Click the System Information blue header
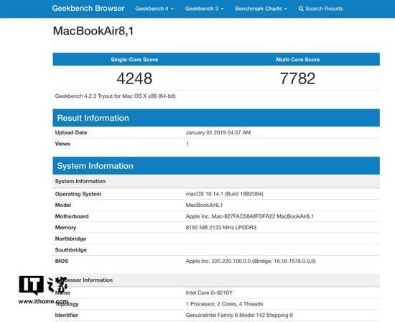The height and width of the screenshot is (322, 395). point(216,165)
